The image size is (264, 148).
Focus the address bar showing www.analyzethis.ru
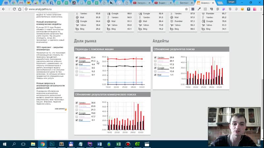click(x=106, y=9)
